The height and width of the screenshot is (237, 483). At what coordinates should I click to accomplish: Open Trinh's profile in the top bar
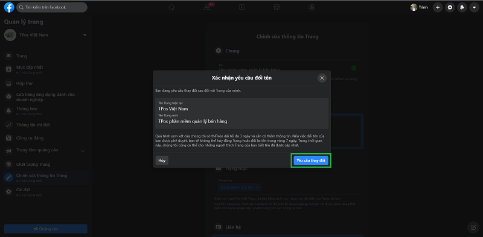(419, 7)
